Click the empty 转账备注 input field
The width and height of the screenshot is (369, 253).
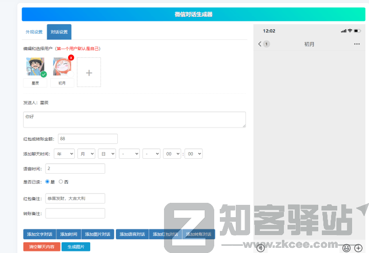(75, 214)
